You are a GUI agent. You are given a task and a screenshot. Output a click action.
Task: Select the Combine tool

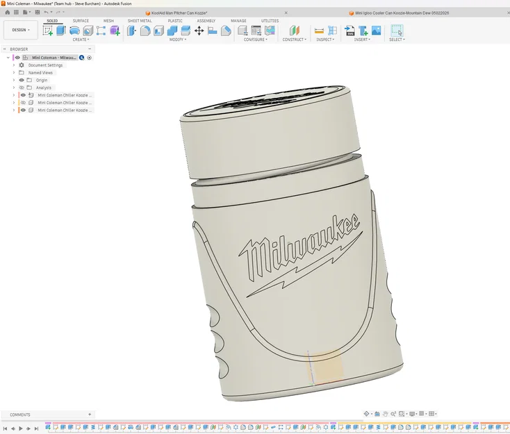point(172,31)
